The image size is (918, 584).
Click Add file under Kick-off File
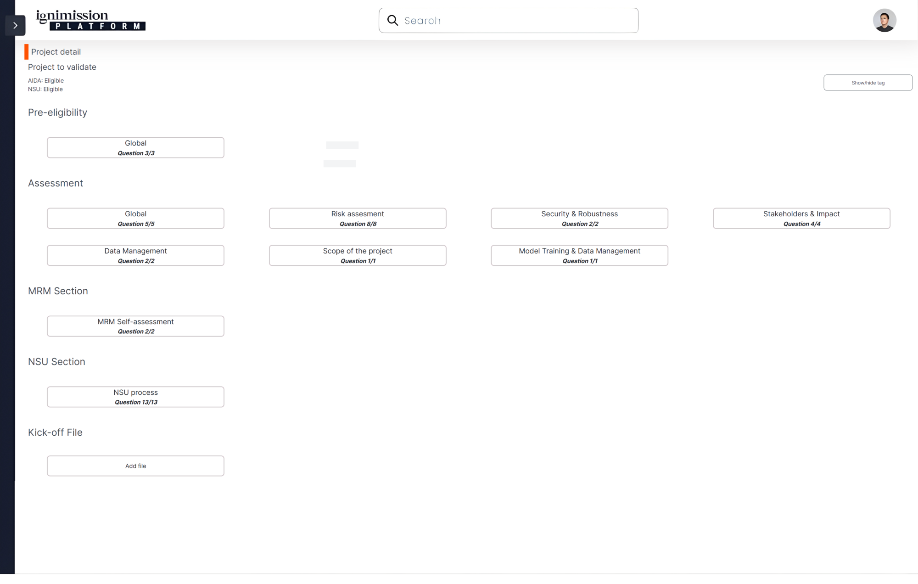tap(135, 466)
